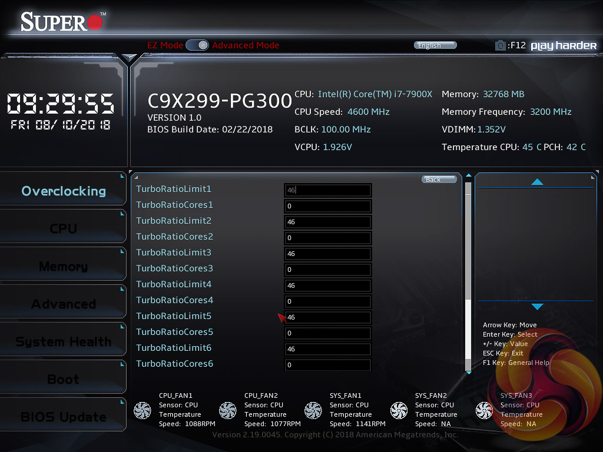Edit the TurboRatioLimit5 value field
This screenshot has width=603, height=452.
click(x=327, y=317)
